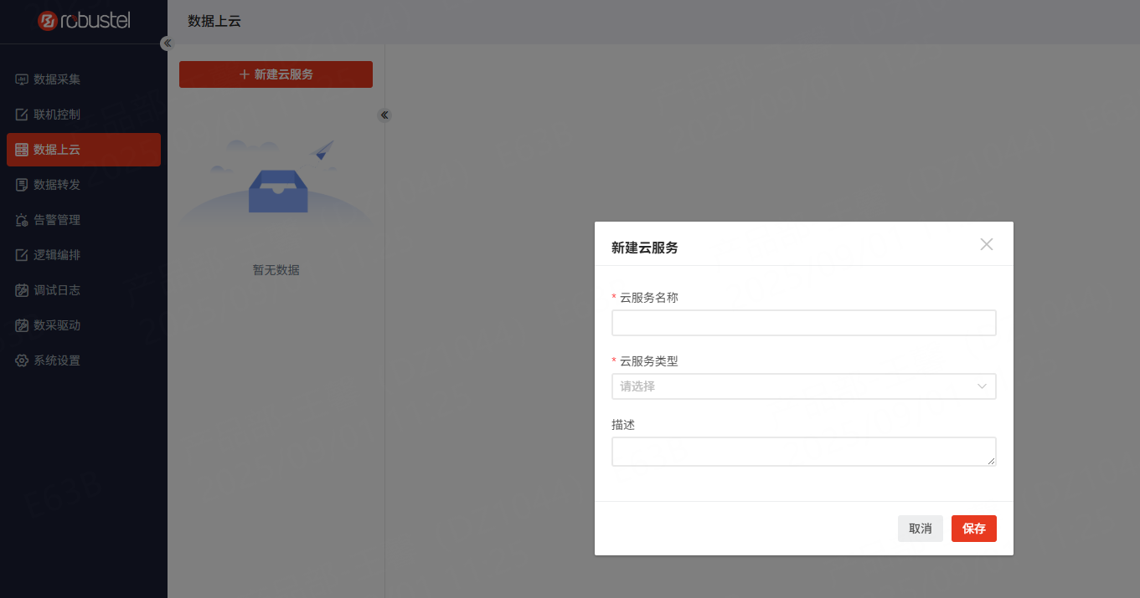Click the 云服务类型 dropdown arrow
1140x598 pixels.
pyautogui.click(x=982, y=386)
